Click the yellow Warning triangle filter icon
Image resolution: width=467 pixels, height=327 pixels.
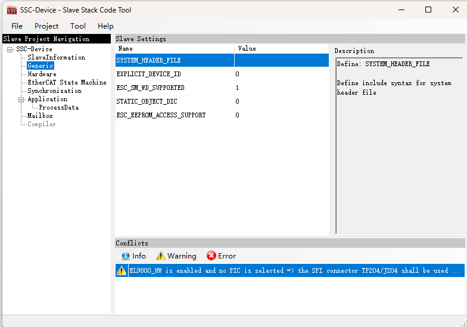point(161,256)
